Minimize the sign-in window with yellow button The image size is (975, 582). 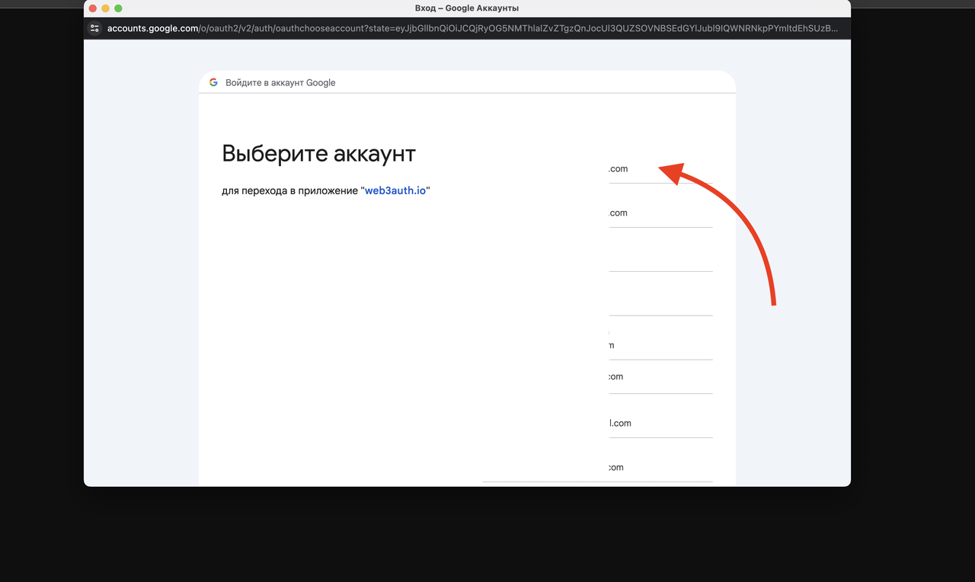pos(106,8)
